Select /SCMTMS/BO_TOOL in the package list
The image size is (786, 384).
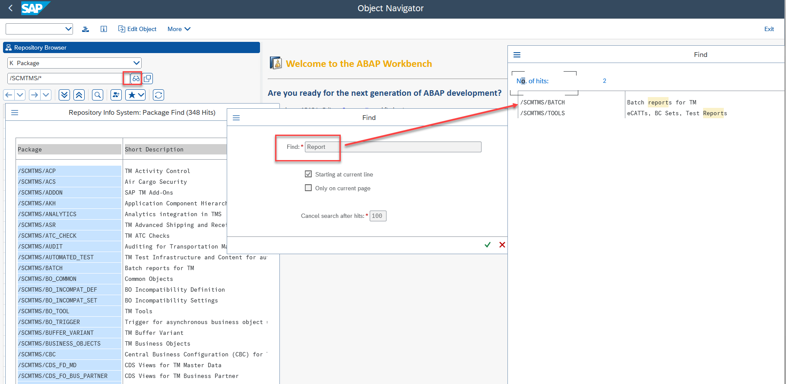coord(69,311)
